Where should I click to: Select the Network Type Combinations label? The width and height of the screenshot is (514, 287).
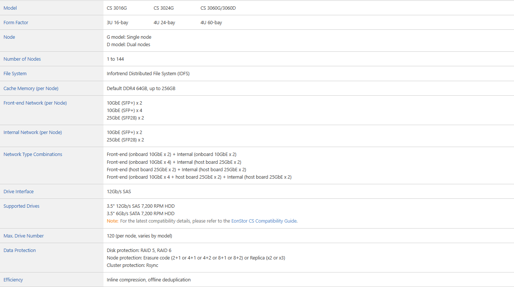pyautogui.click(x=33, y=154)
